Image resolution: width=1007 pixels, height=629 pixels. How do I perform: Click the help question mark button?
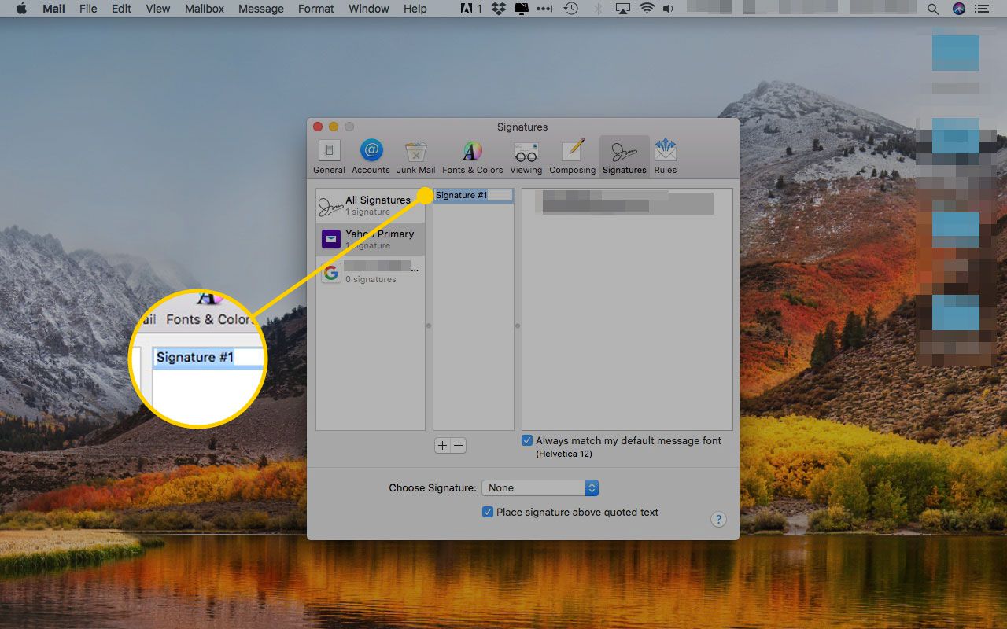point(717,520)
